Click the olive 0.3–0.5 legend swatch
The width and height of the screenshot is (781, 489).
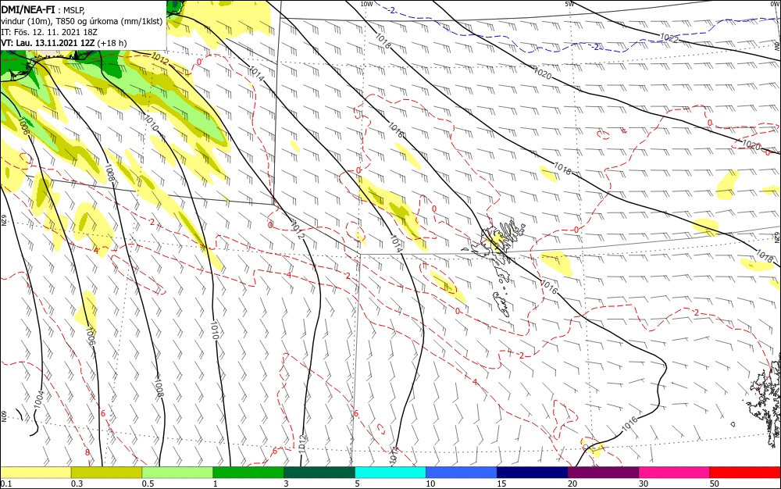(x=106, y=473)
